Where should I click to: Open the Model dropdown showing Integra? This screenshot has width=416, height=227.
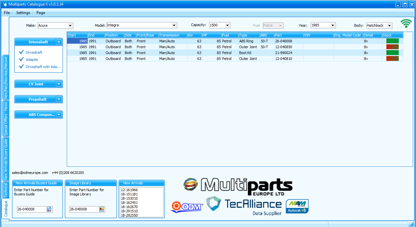click(175, 25)
